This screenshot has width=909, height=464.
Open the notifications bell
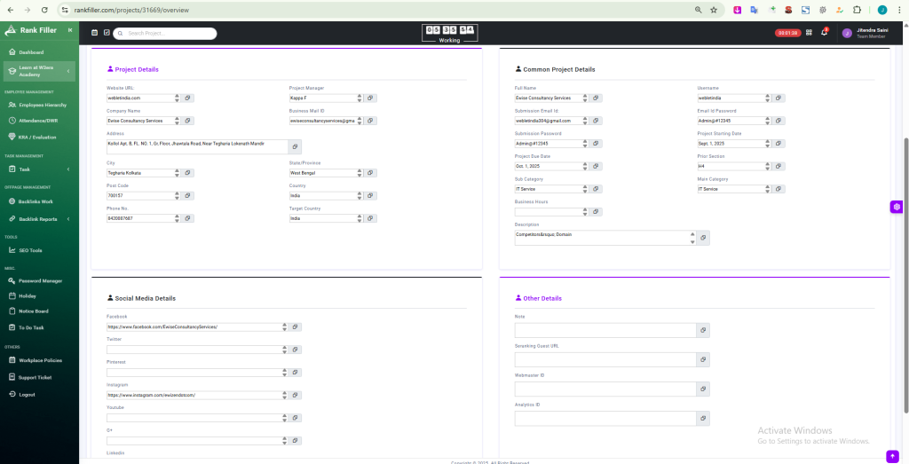tap(824, 33)
